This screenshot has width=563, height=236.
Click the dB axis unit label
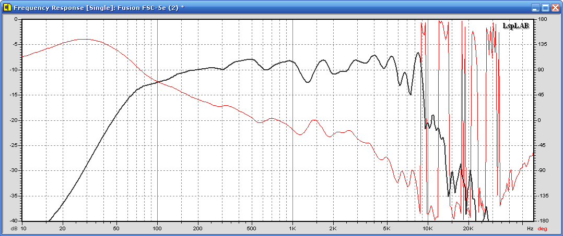[x=14, y=228]
